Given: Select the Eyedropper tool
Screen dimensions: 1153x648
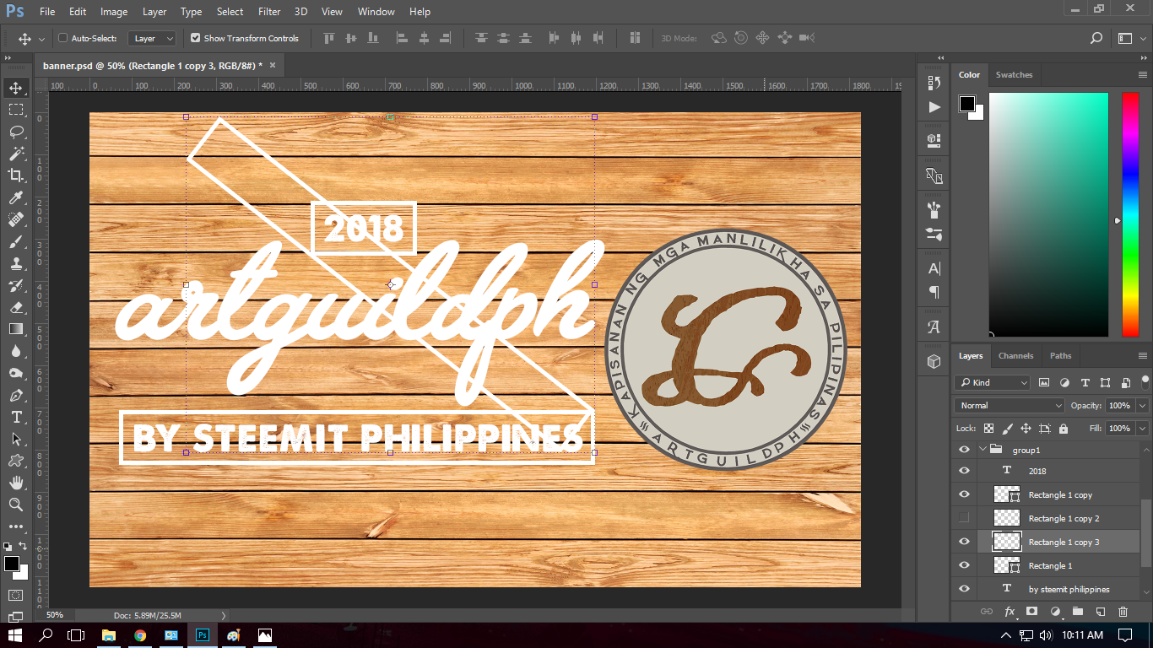Looking at the screenshot, I should (16, 197).
